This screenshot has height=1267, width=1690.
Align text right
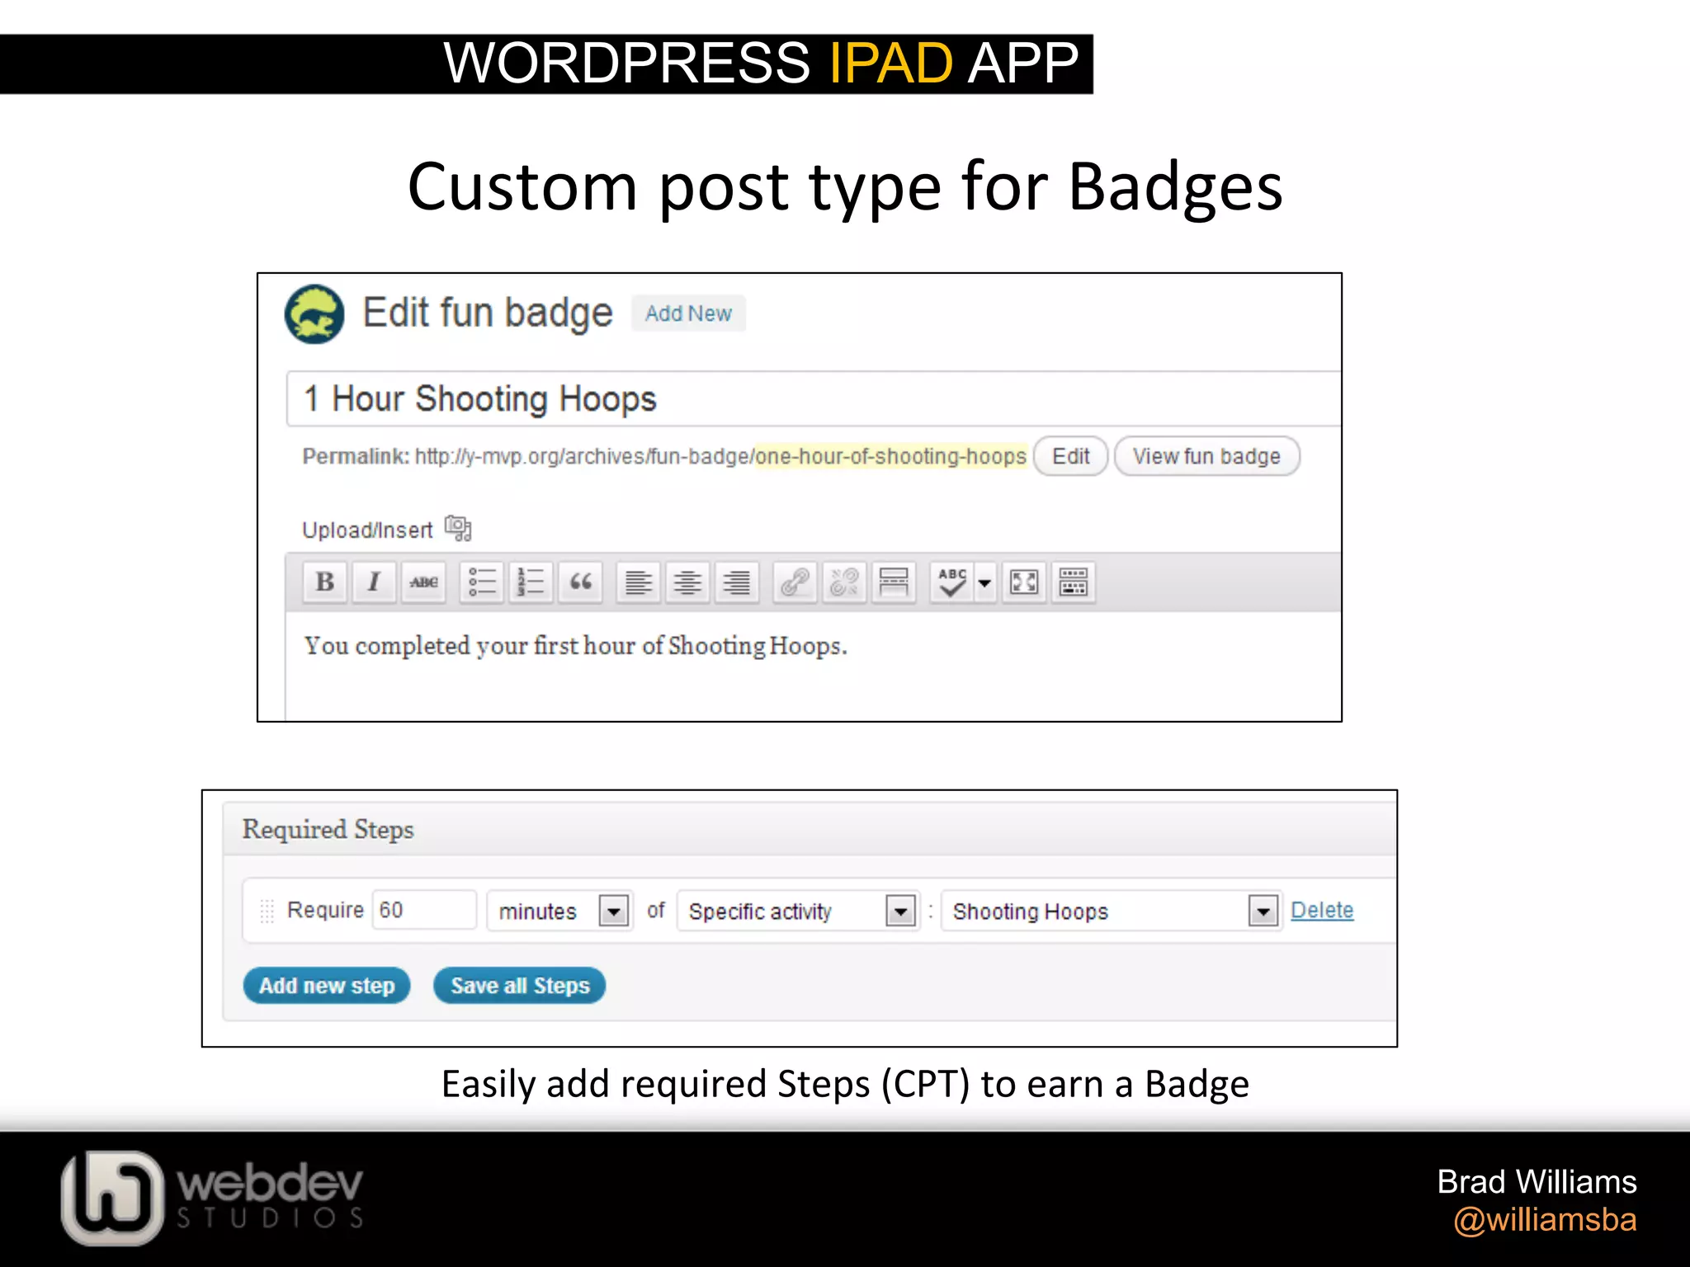pos(737,582)
